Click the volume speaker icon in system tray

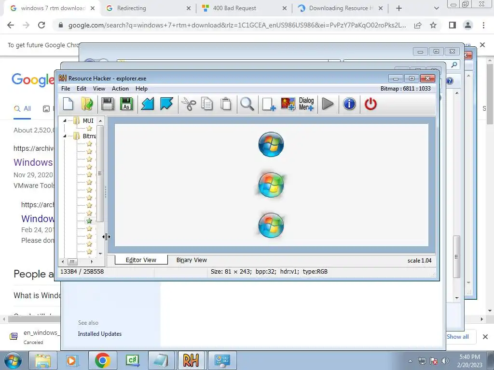[445, 360]
